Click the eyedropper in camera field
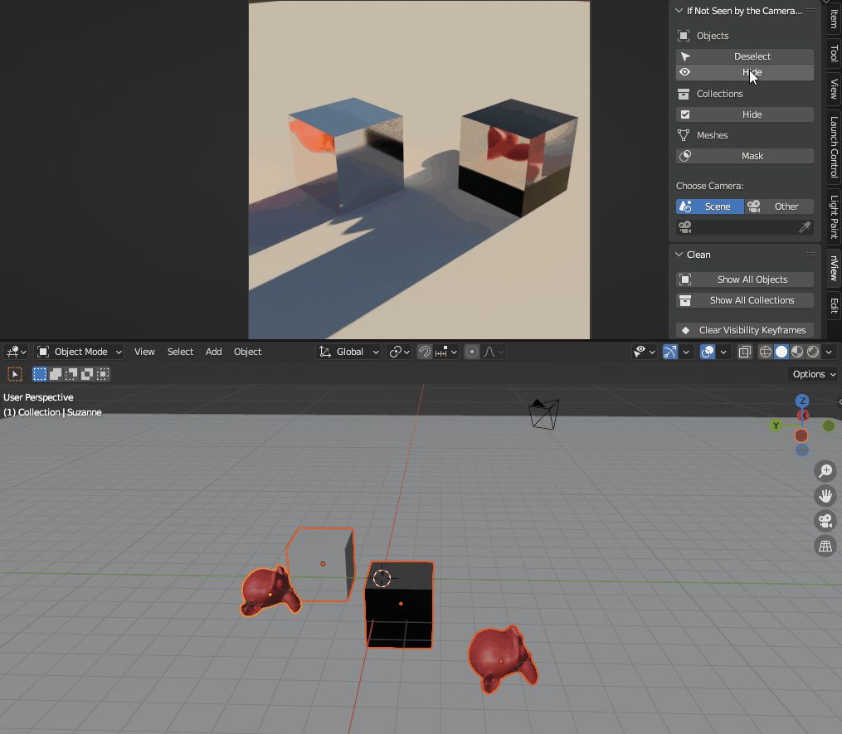Image resolution: width=842 pixels, height=734 pixels. (x=804, y=227)
